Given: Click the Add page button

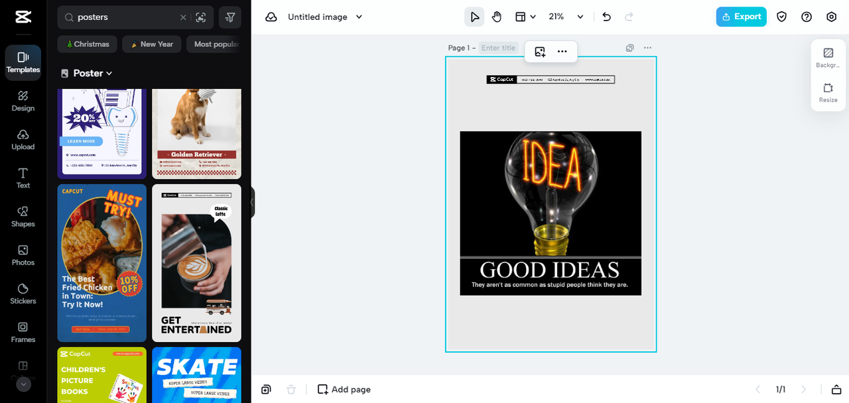Looking at the screenshot, I should coord(344,389).
